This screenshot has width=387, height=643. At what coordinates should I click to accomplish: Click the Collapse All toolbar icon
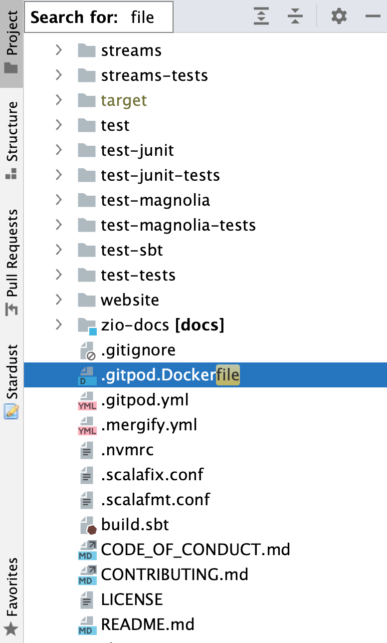pos(295,17)
